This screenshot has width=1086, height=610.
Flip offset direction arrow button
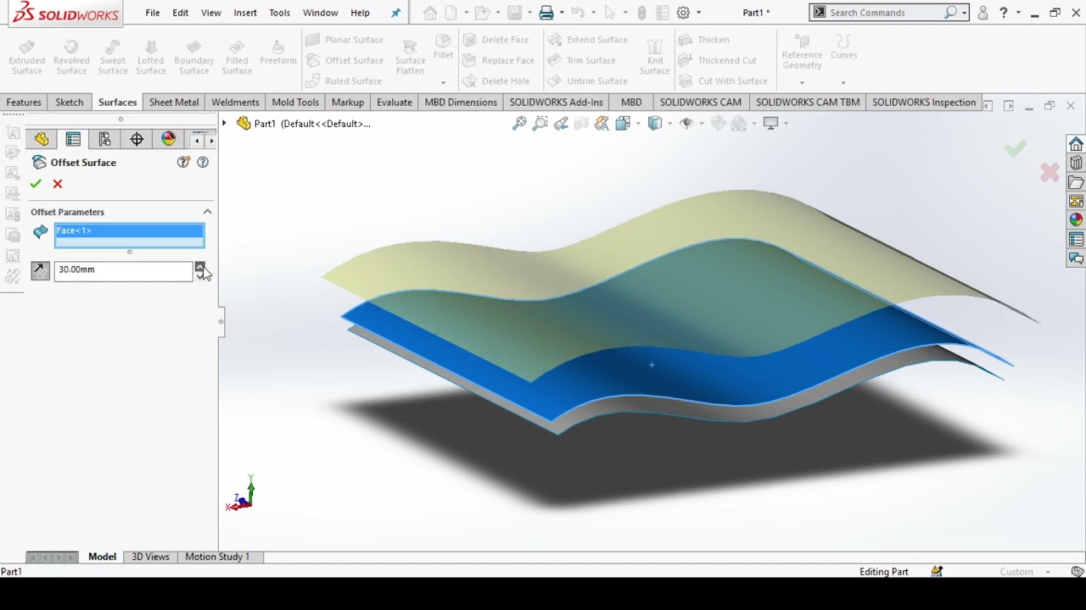click(40, 270)
